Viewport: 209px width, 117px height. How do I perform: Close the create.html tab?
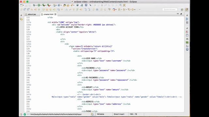56,14
